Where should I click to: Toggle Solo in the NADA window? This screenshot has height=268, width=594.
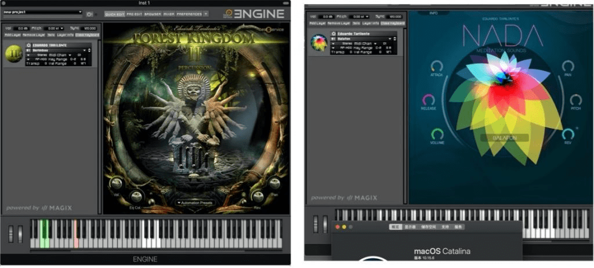coord(356,23)
